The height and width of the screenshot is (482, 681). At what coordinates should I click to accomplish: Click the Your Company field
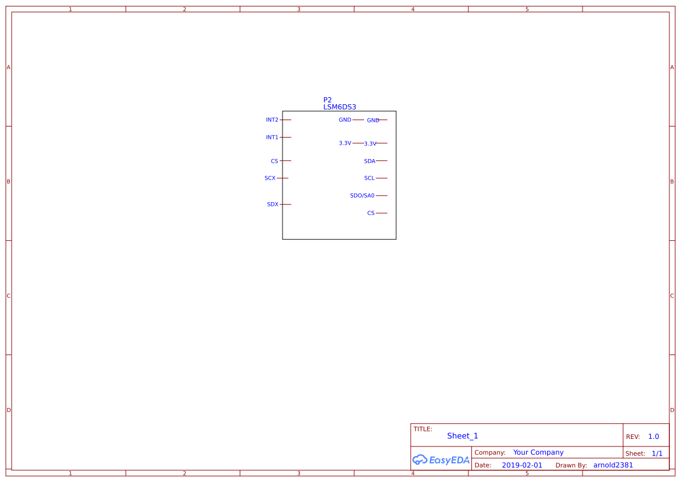coord(538,452)
